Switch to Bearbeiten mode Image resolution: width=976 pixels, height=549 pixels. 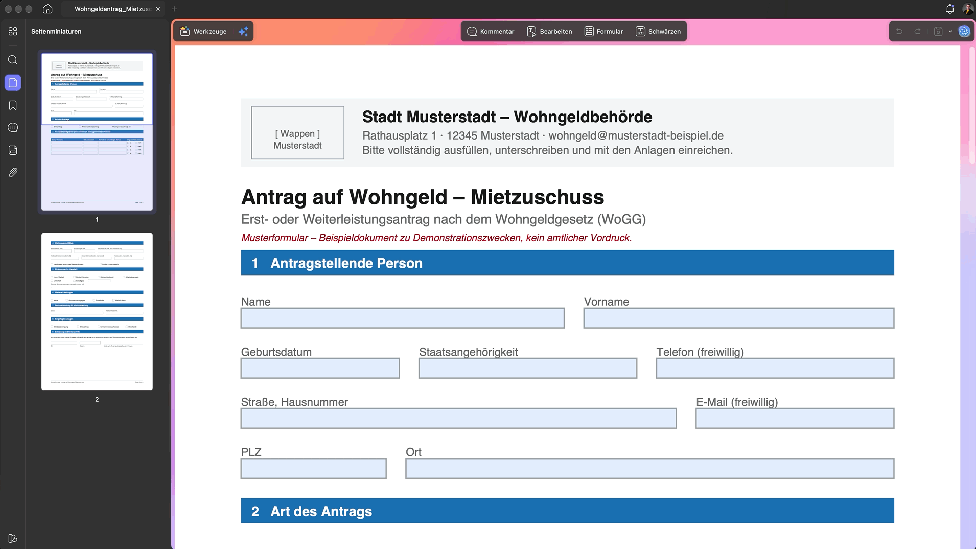[549, 32]
